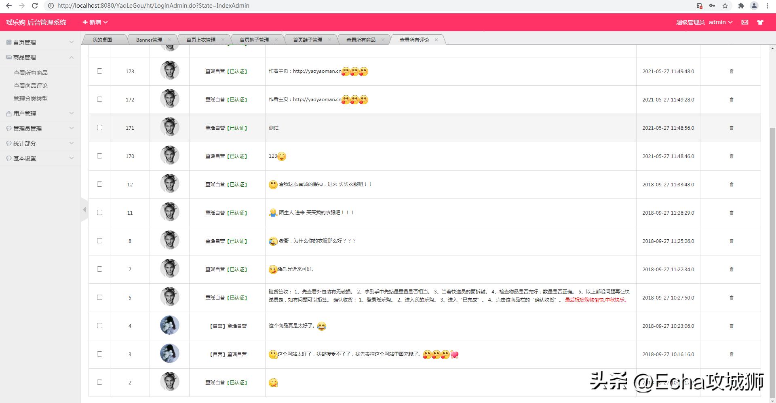The height and width of the screenshot is (403, 776).
Task: Reload the page with the refresh icon
Action: (34, 6)
